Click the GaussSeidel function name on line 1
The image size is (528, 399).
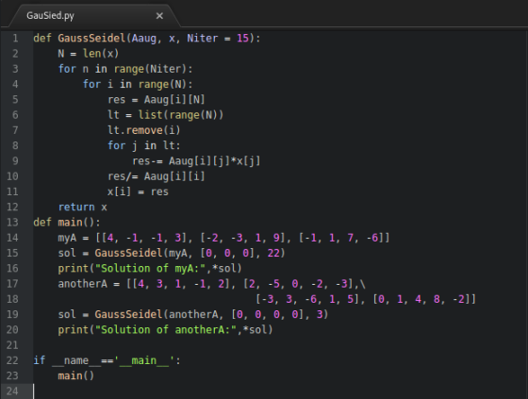[x=91, y=38]
